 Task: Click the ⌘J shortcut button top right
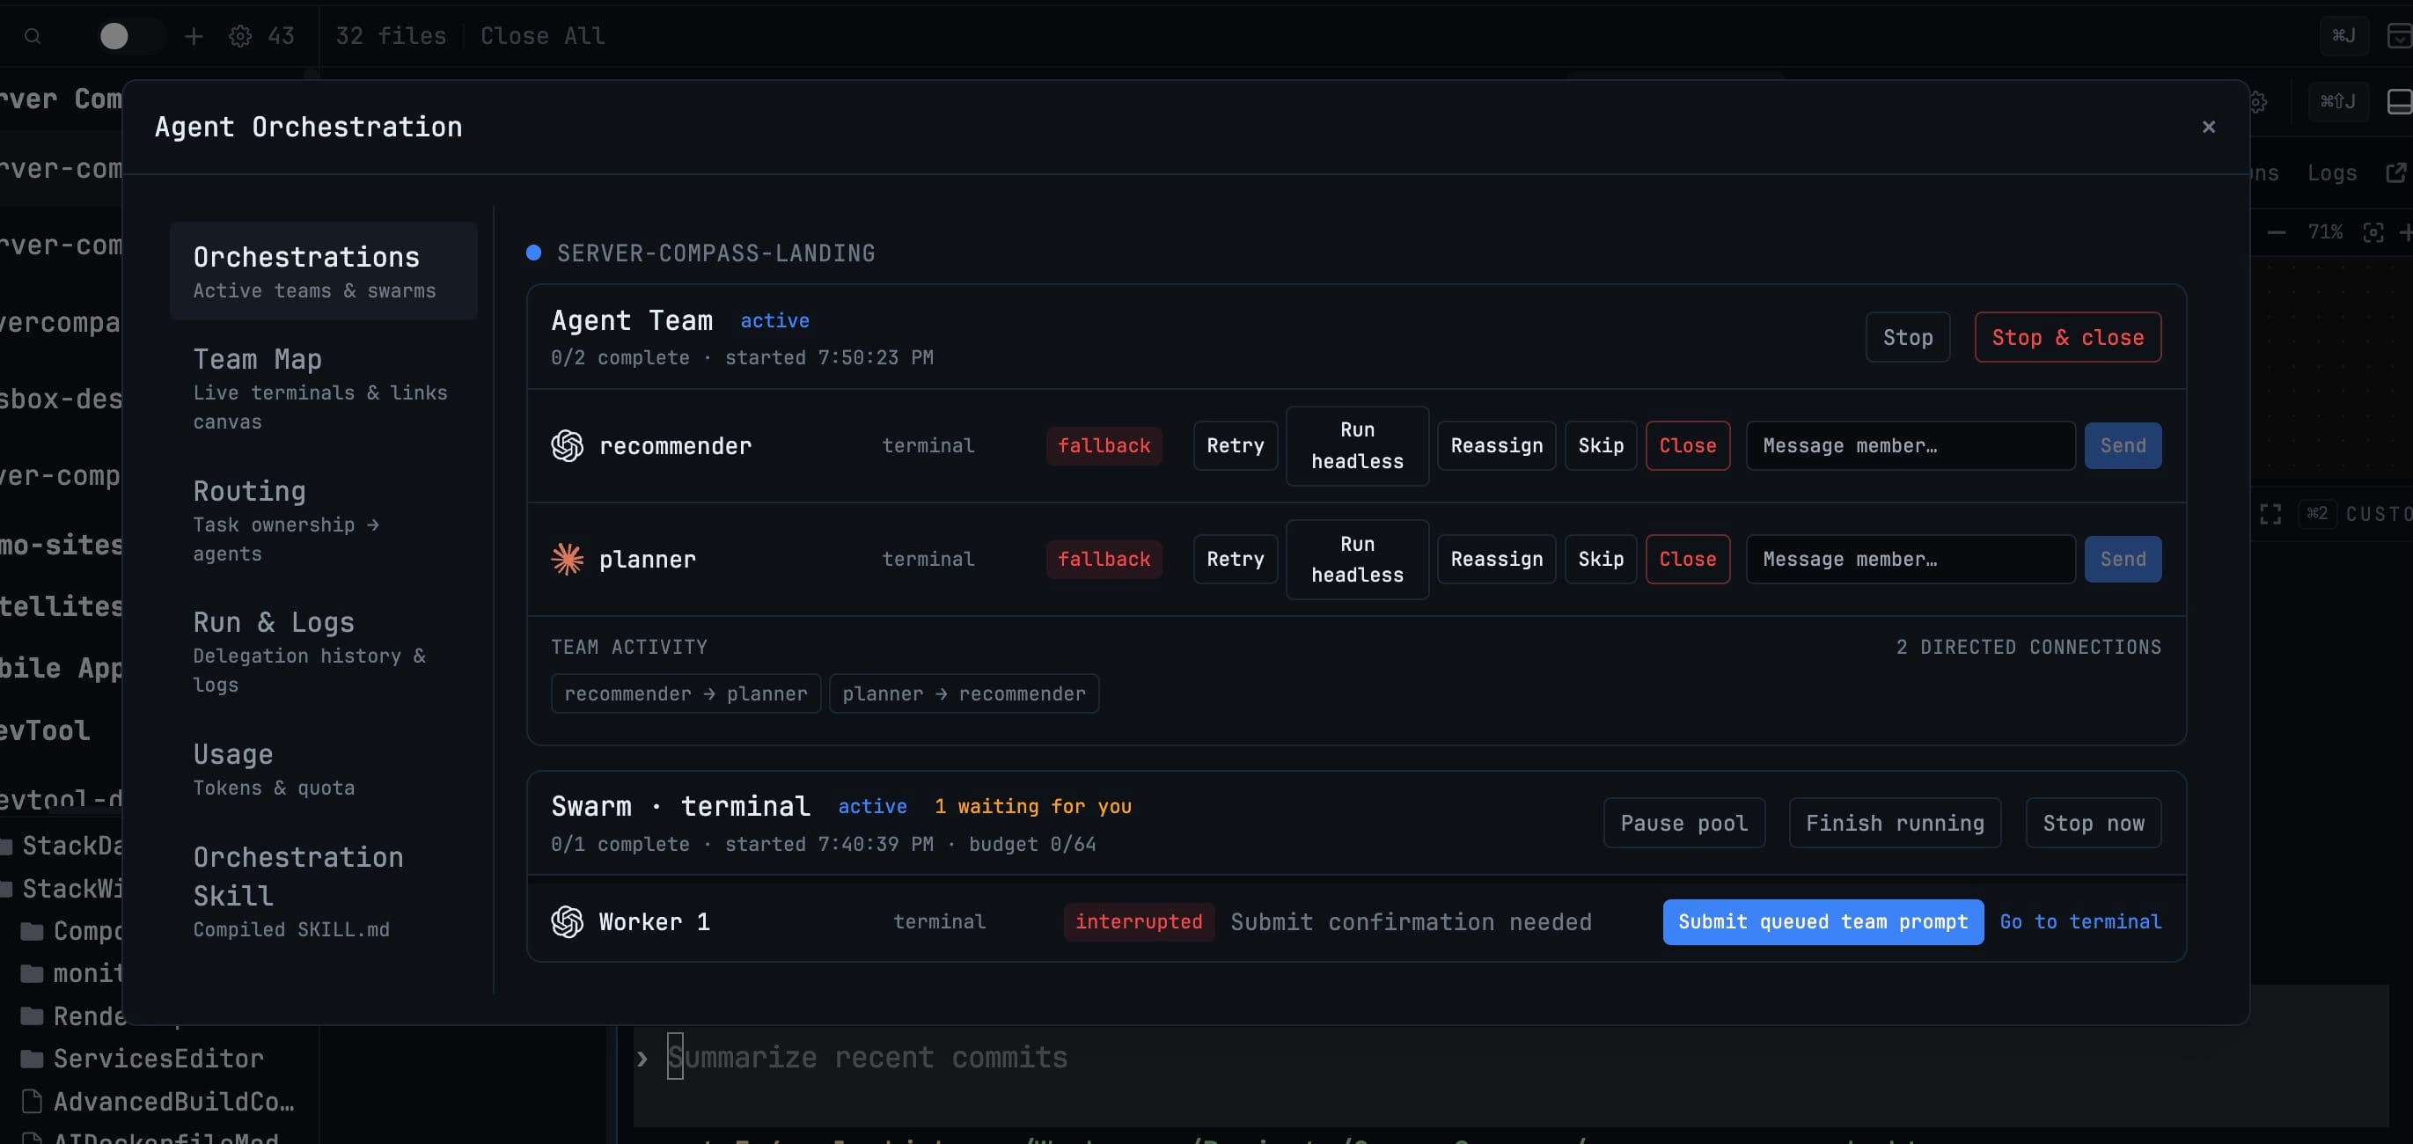pos(2342,35)
